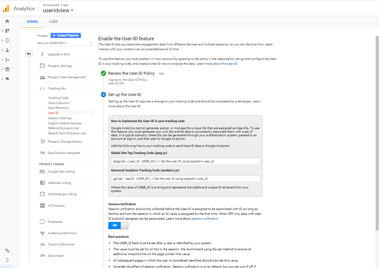Click the Upgrade to GA4 arrow icon
Screen dimensions: 379x268
coord(42,54)
